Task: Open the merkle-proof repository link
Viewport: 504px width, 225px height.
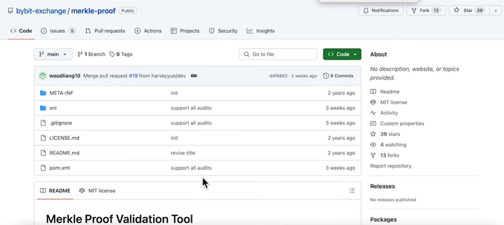Action: pos(93,11)
